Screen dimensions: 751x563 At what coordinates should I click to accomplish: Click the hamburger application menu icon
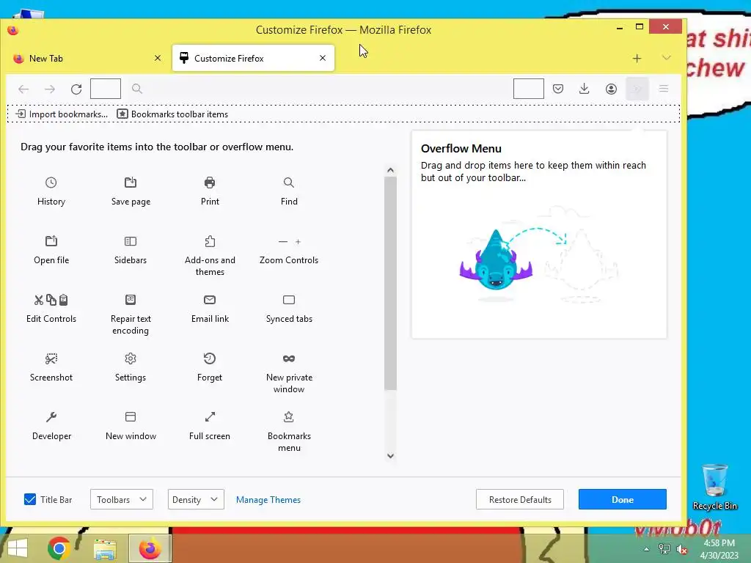point(663,89)
